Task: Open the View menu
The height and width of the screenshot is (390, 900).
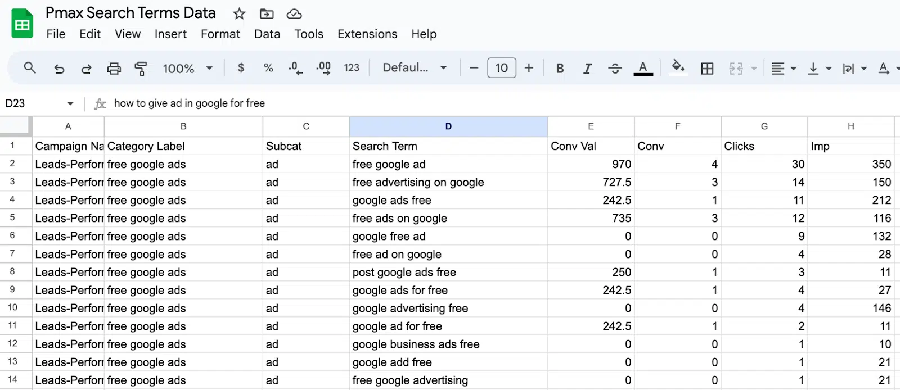Action: [x=128, y=34]
